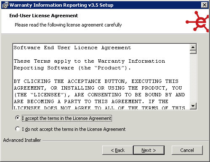
Task: Go to the Next > step
Action: (x=149, y=150)
